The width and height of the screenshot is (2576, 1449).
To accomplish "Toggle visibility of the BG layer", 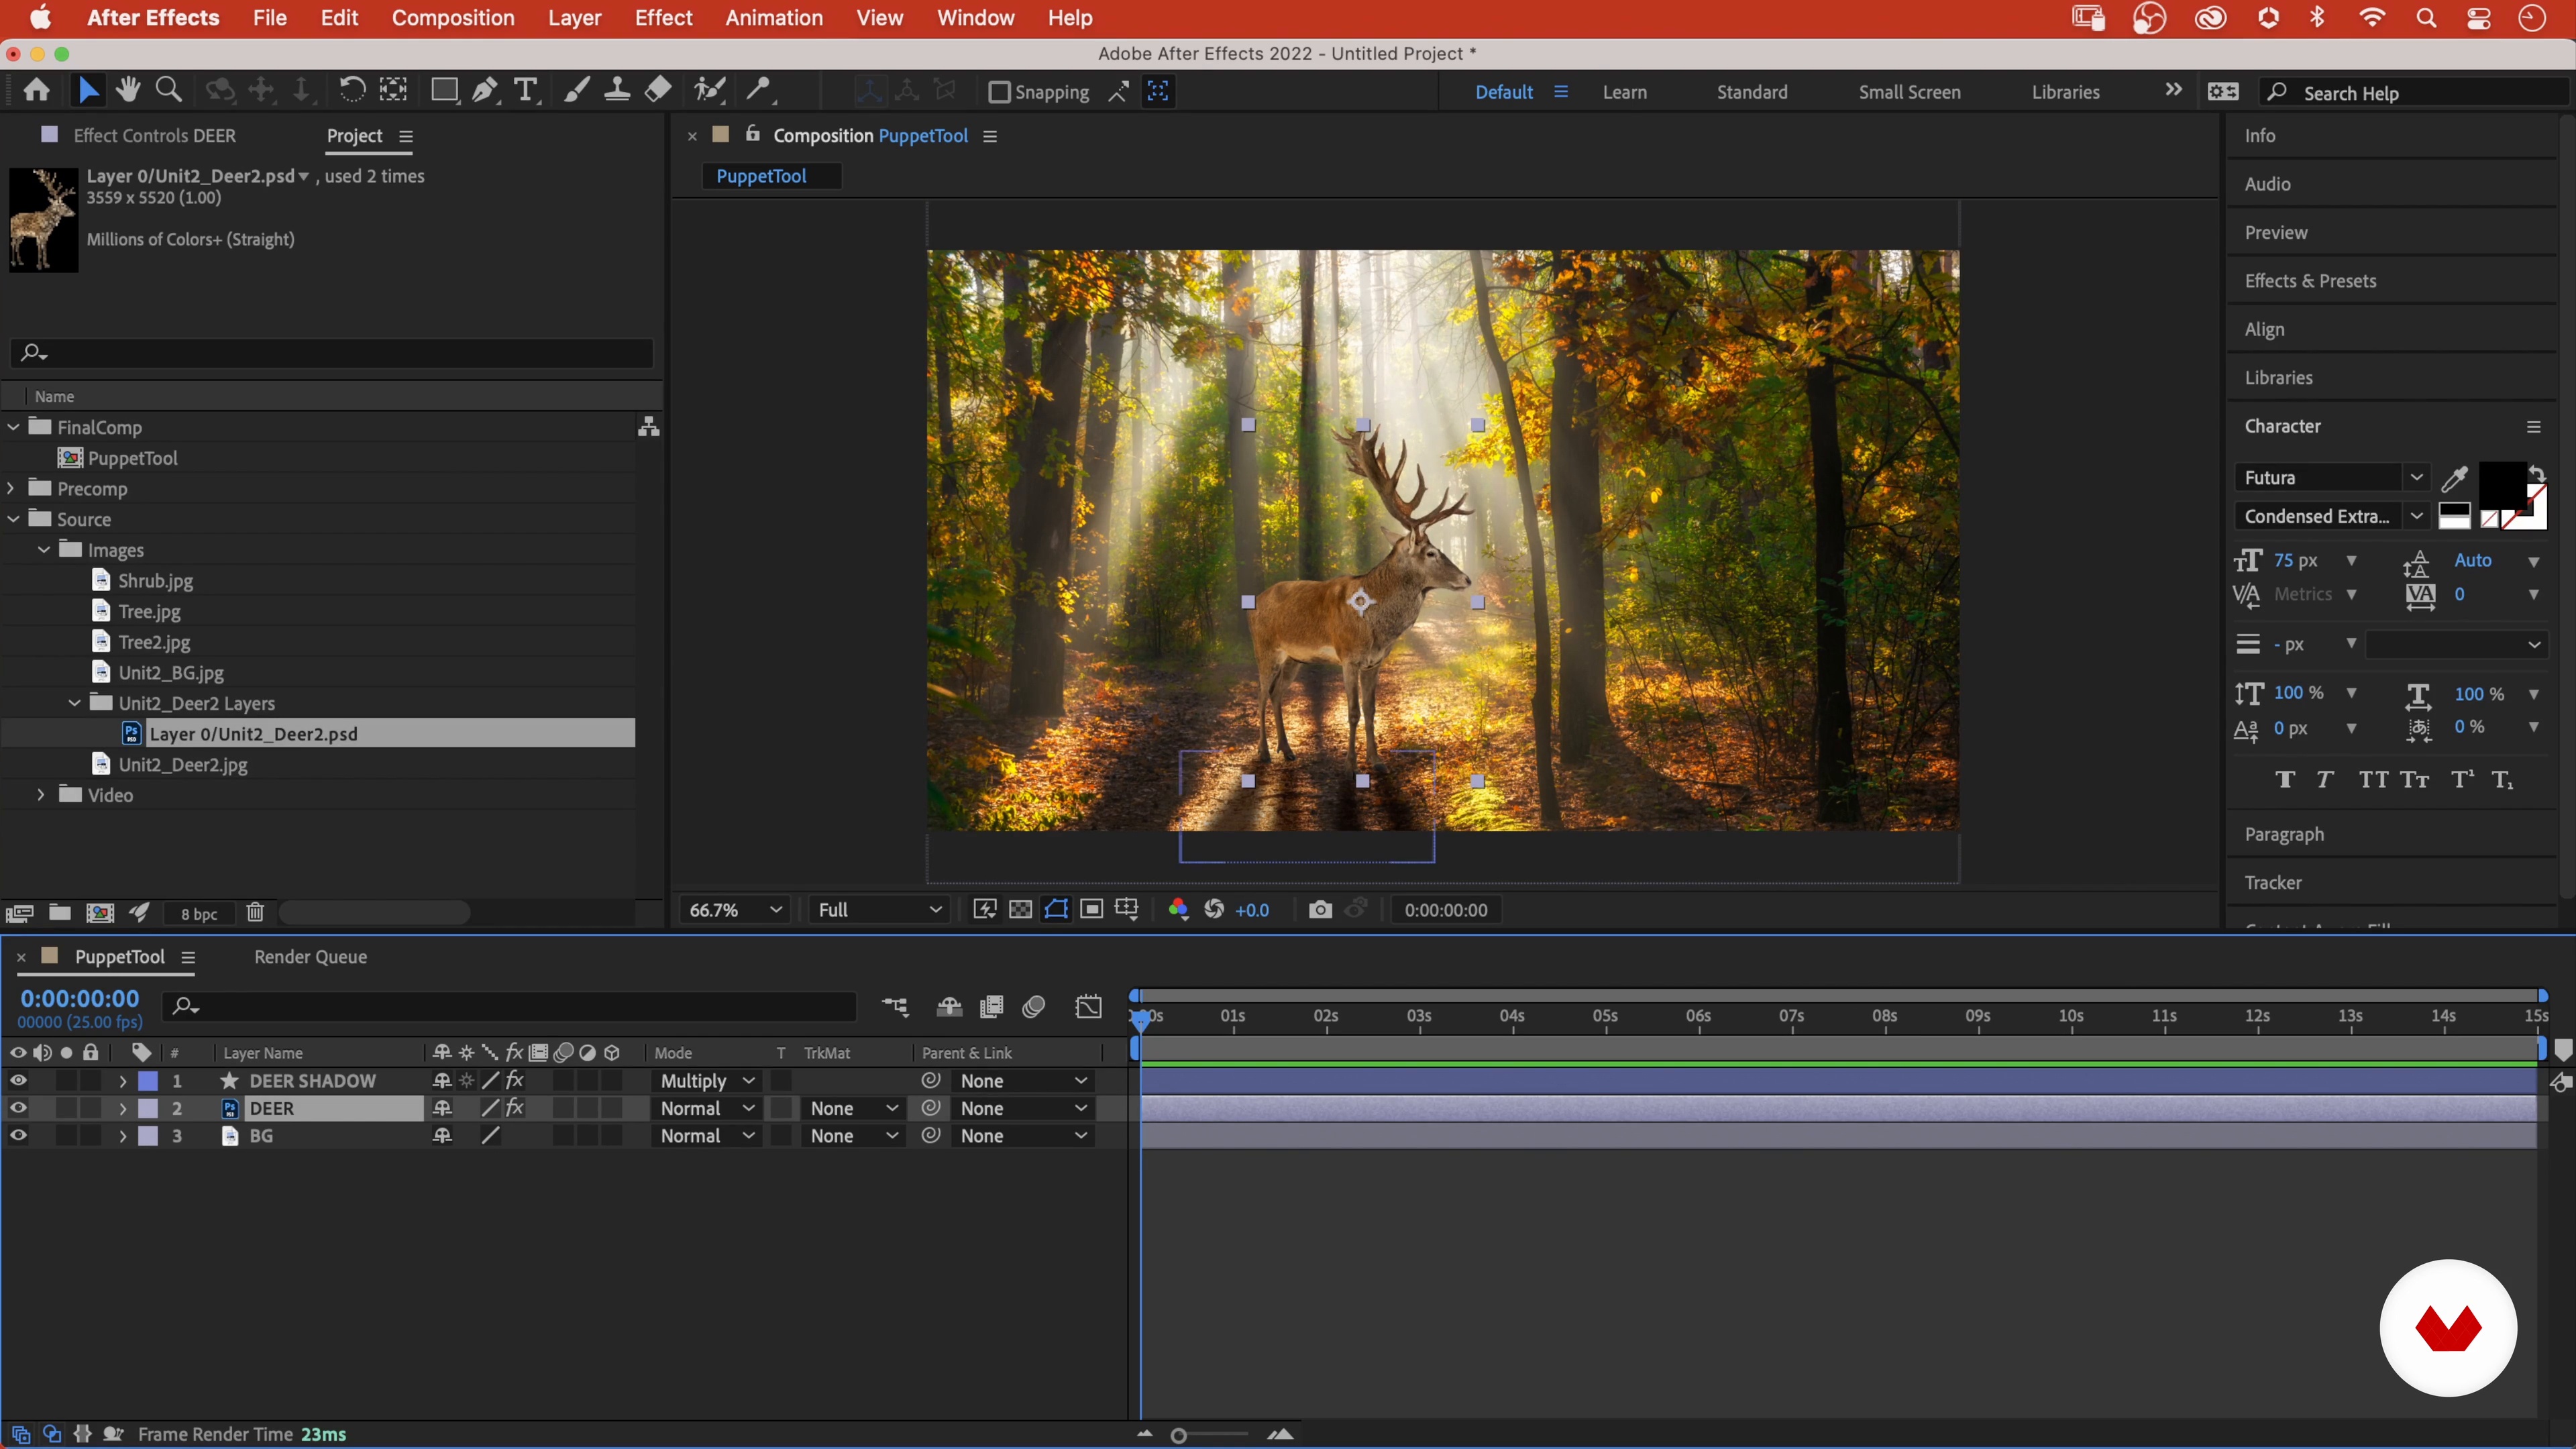I will coord(18,1136).
